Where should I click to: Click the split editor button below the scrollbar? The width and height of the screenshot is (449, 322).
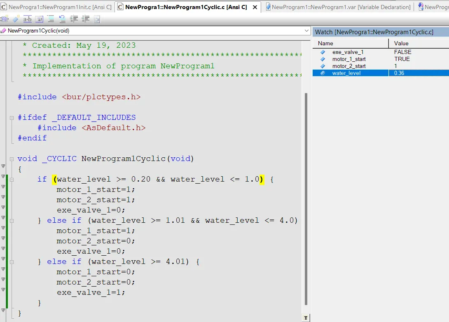(306, 318)
